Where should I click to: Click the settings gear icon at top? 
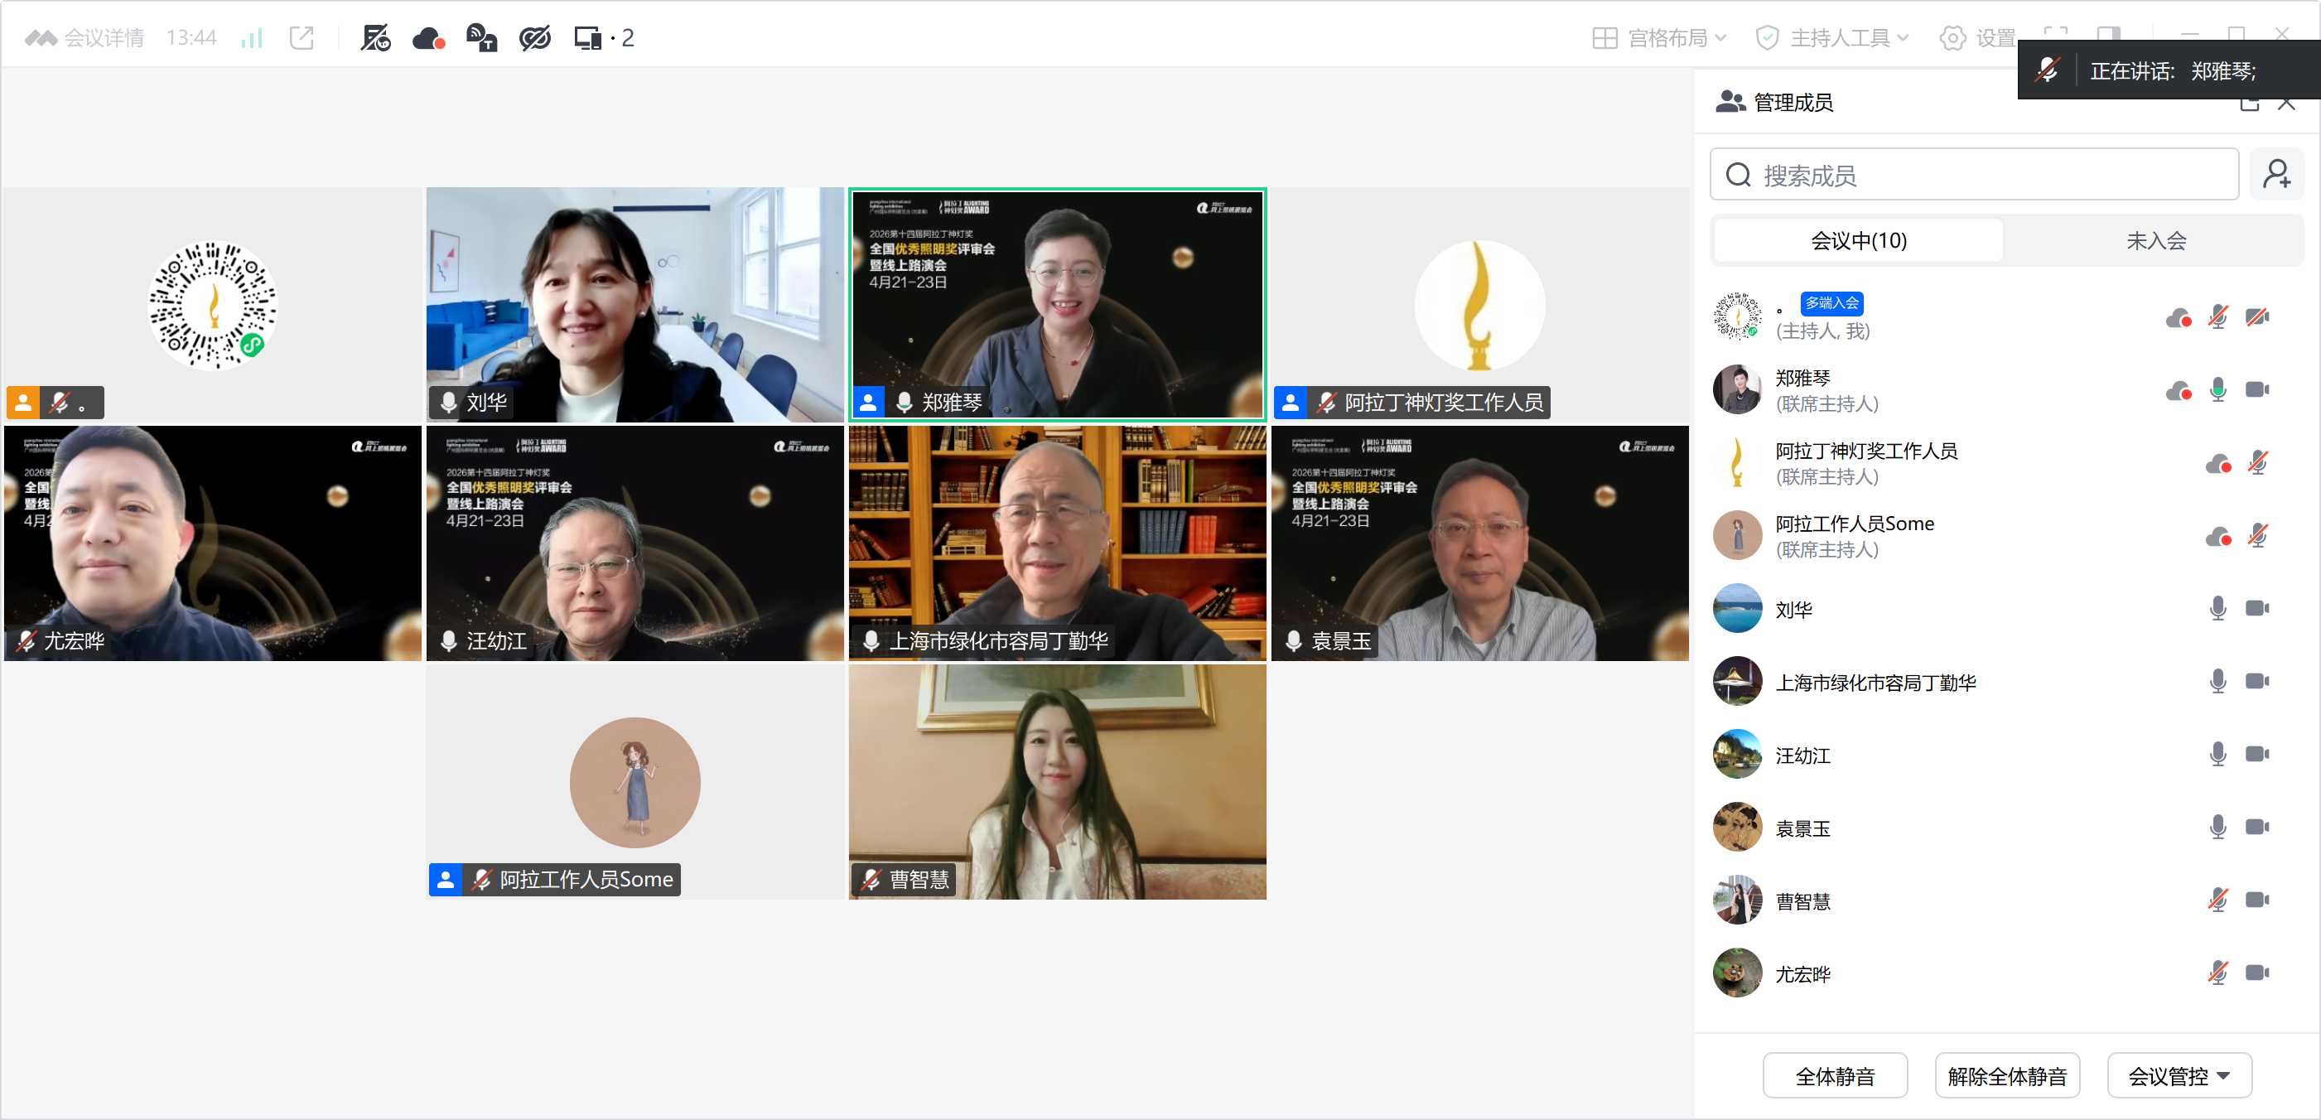(1952, 38)
